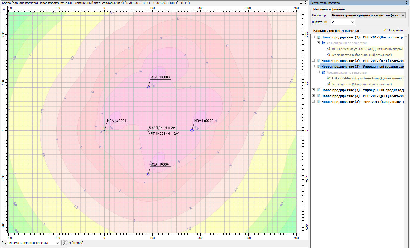
Task: Click the zoom magnifier icon near scale
Action: (65, 243)
